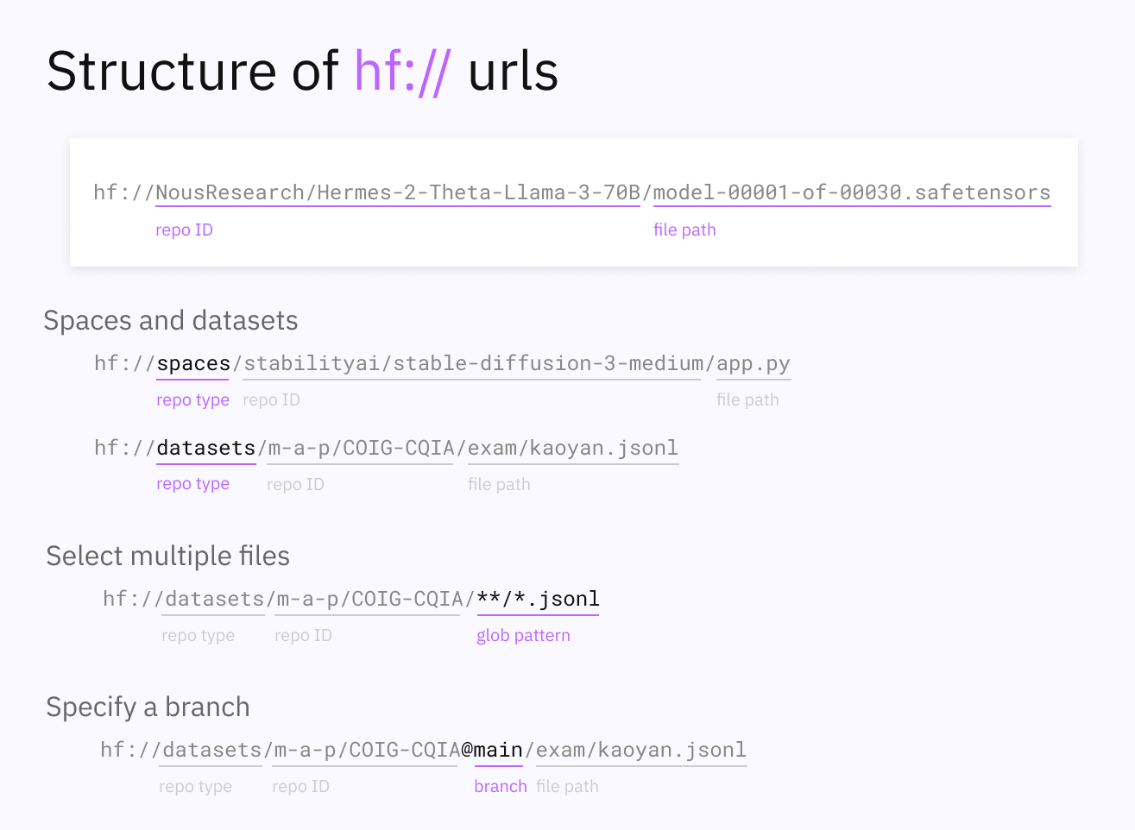Viewport: 1135px width, 830px height.
Task: Click the exam/kaoyan.jsonl path after @main
Action: [640, 750]
